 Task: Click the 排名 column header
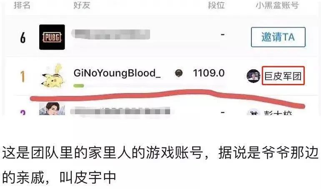coord(22,5)
